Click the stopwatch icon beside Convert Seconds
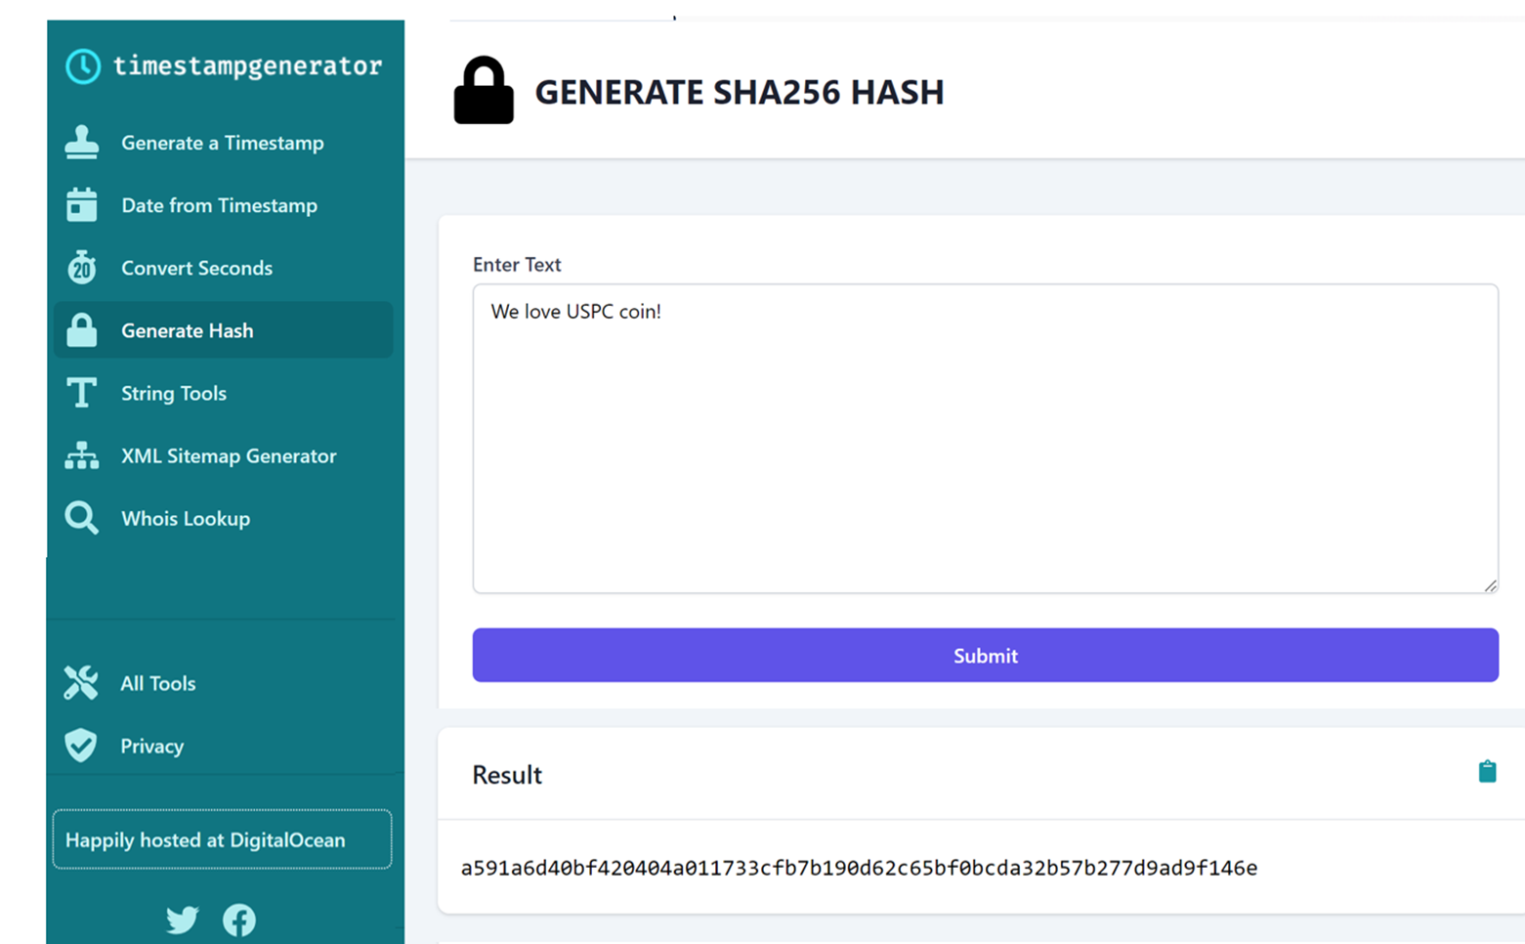The height and width of the screenshot is (944, 1525). point(82,268)
